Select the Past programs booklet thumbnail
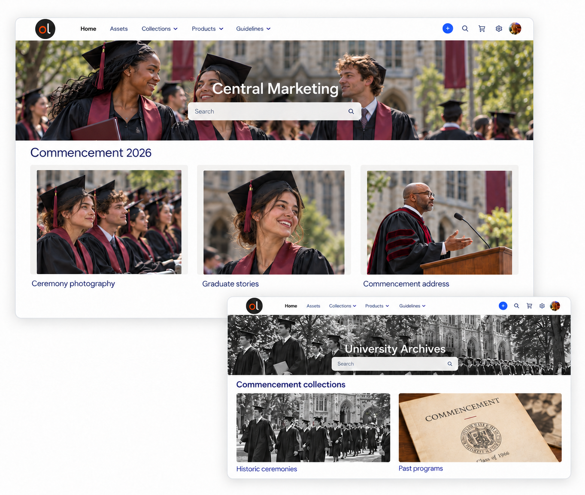Viewport: 585px width, 495px height. pyautogui.click(x=480, y=428)
